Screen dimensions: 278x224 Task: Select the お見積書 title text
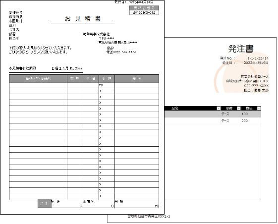(x=83, y=18)
